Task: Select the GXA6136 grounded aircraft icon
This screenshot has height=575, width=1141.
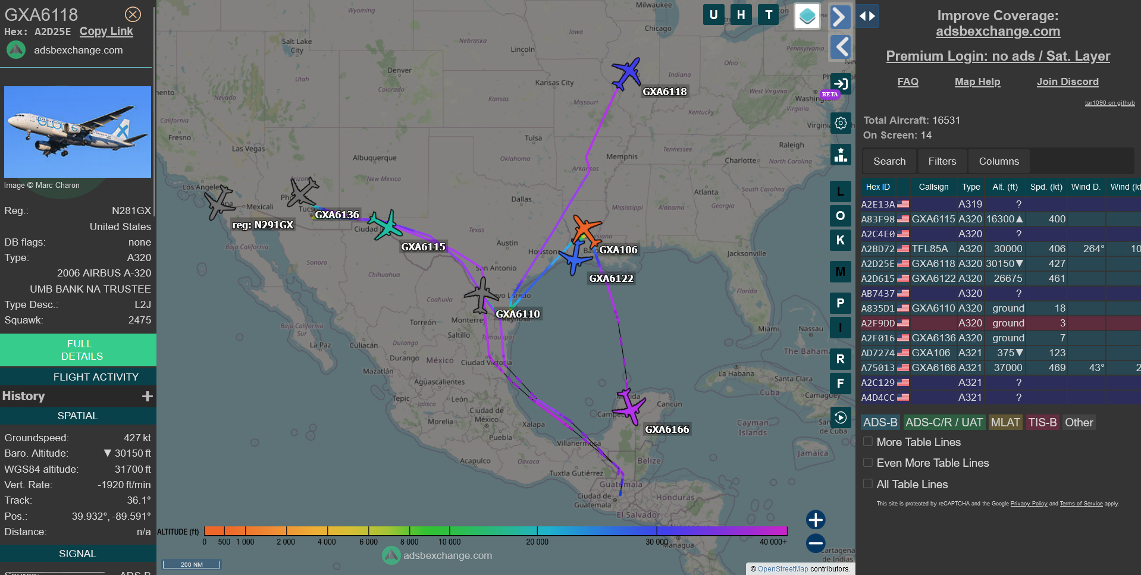Action: tap(302, 193)
